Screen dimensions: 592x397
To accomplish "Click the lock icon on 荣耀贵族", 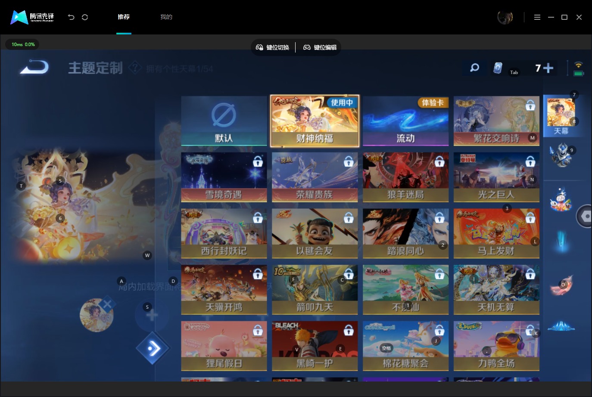I will point(349,161).
